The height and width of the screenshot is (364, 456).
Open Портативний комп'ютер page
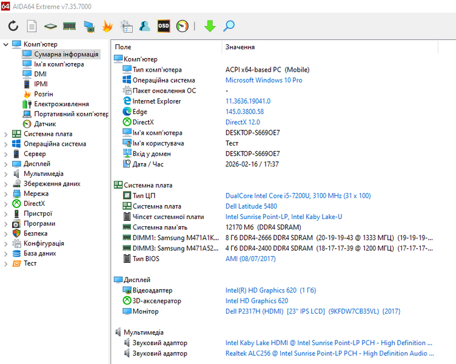click(65, 114)
